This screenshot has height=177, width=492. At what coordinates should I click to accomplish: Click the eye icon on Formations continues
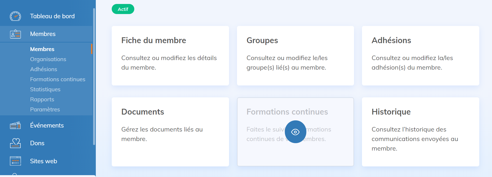(295, 132)
